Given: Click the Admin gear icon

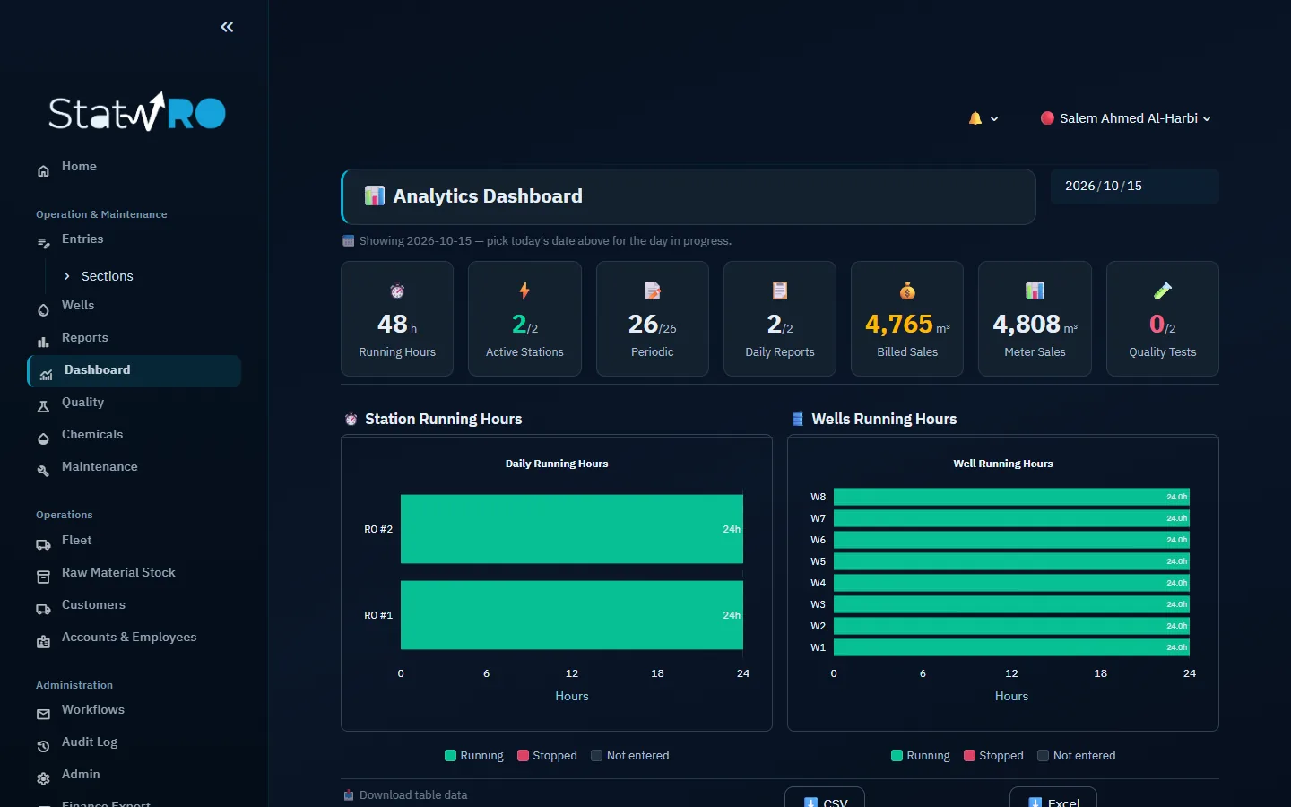Looking at the screenshot, I should tap(43, 778).
